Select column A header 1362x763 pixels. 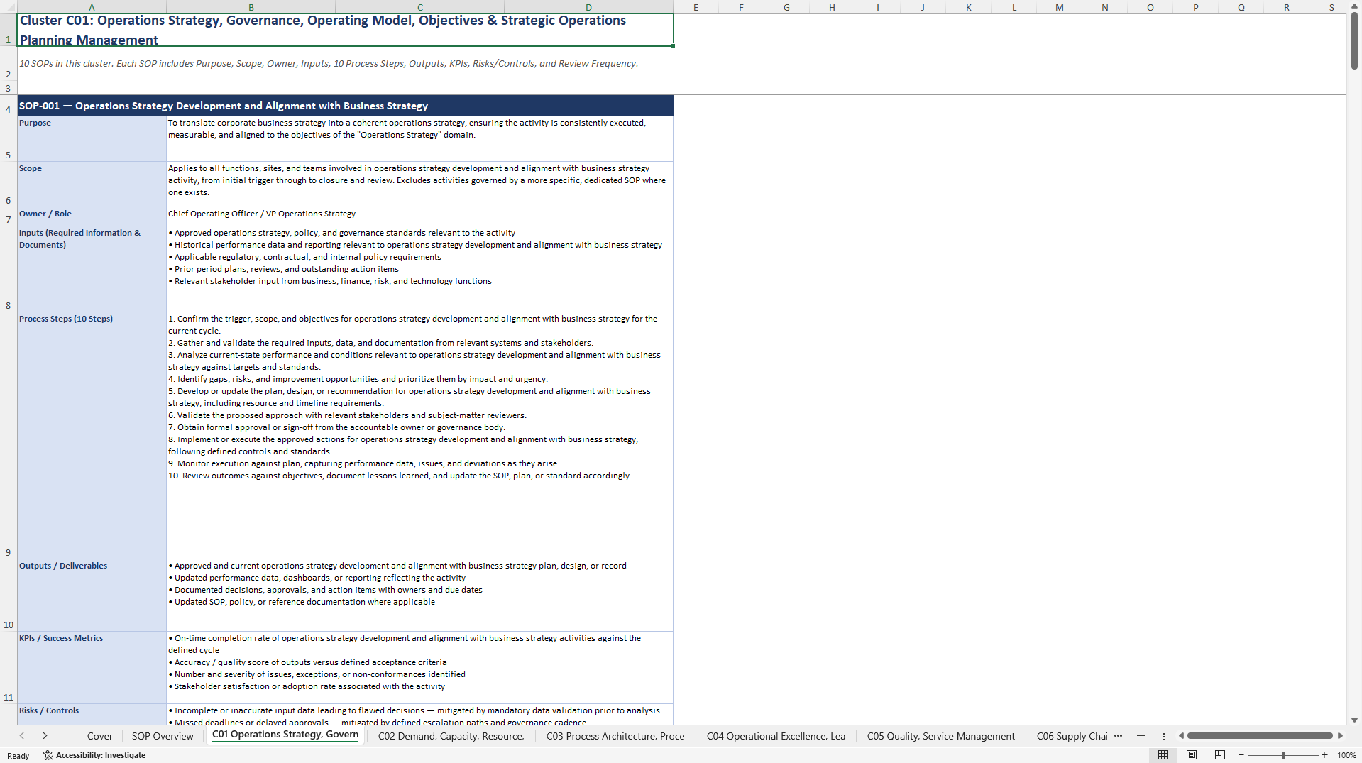coord(92,7)
